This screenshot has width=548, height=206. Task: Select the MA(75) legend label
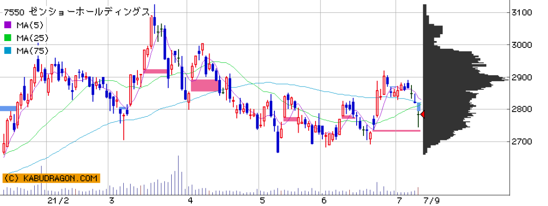pos(32,51)
